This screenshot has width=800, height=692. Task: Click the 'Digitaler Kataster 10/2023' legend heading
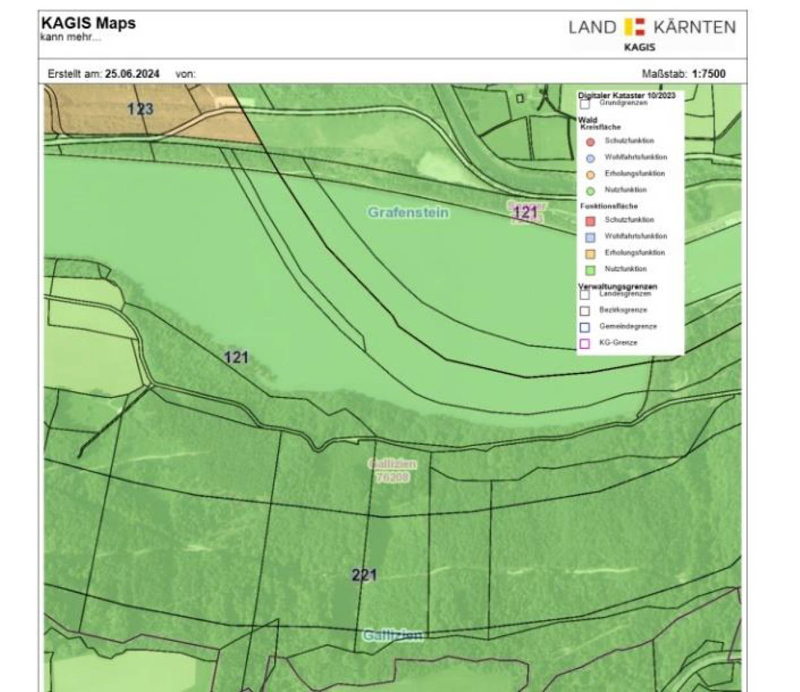coord(627,95)
